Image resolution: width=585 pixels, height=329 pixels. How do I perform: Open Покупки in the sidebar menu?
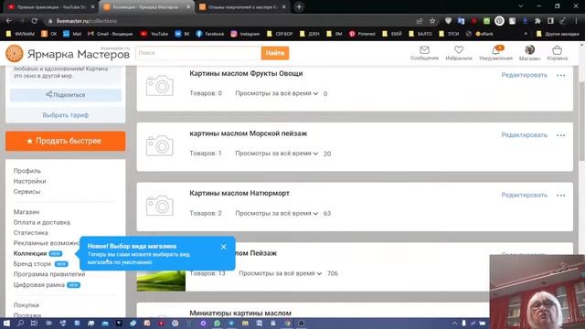pyautogui.click(x=27, y=305)
